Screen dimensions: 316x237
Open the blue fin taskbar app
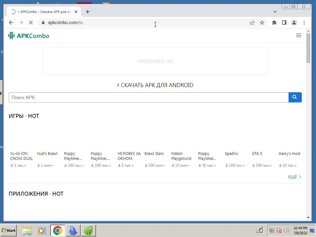[x=73, y=230]
